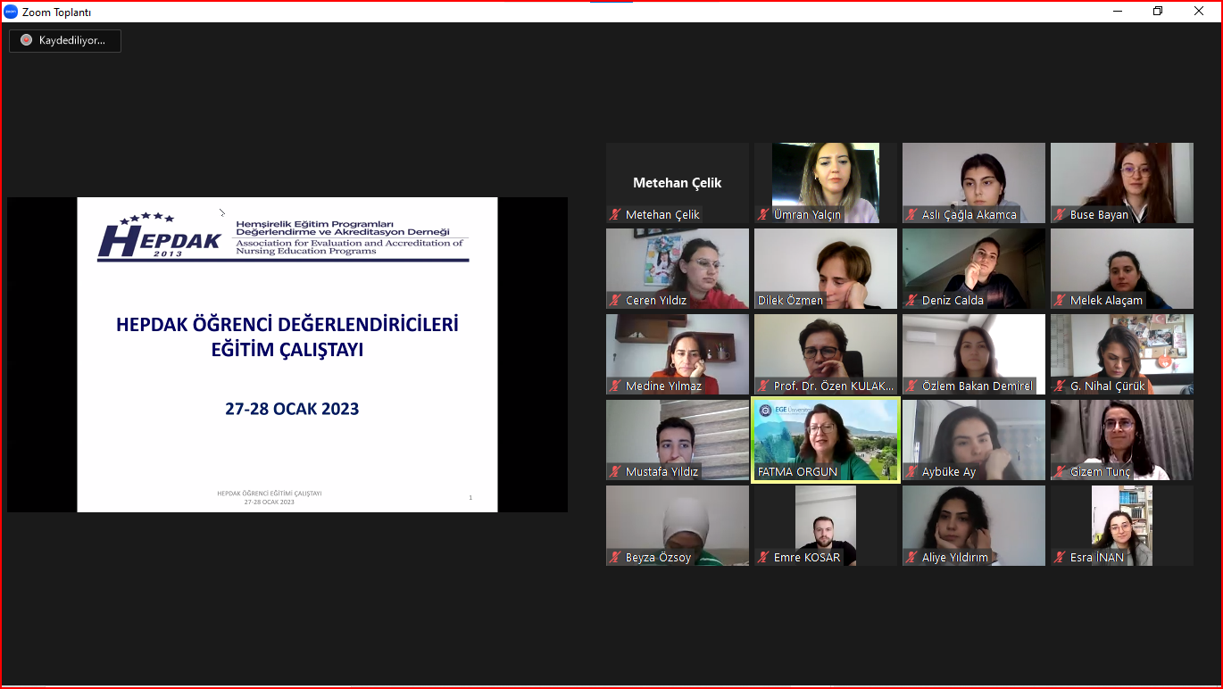Click Buse Bayan's muted mic icon
Screen dimensions: 1223x689
[x=1060, y=215]
